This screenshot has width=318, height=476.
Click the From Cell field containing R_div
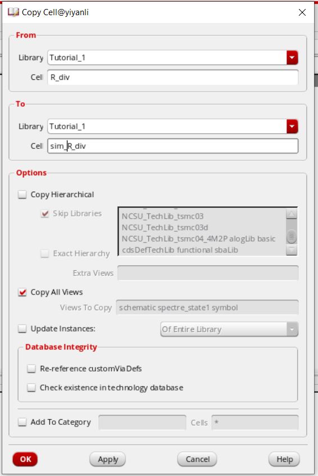click(x=172, y=77)
